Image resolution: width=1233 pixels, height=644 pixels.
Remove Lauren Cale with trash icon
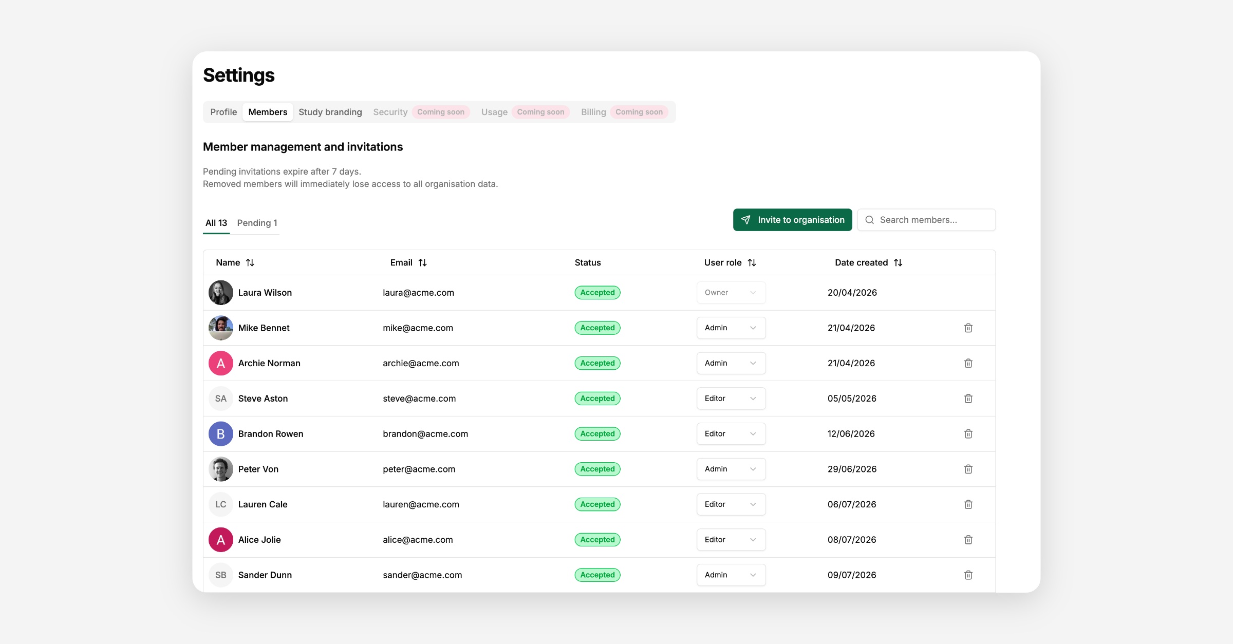(968, 504)
